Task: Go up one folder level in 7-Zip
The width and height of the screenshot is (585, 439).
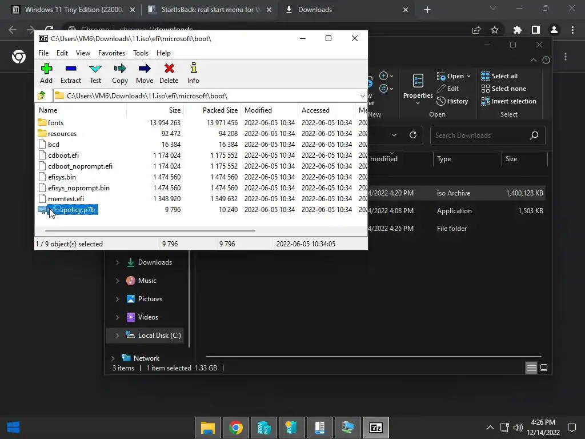Action: click(x=42, y=95)
